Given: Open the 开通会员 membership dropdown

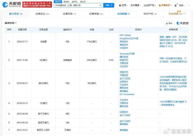Looking at the screenshot, I should click(x=165, y=5).
